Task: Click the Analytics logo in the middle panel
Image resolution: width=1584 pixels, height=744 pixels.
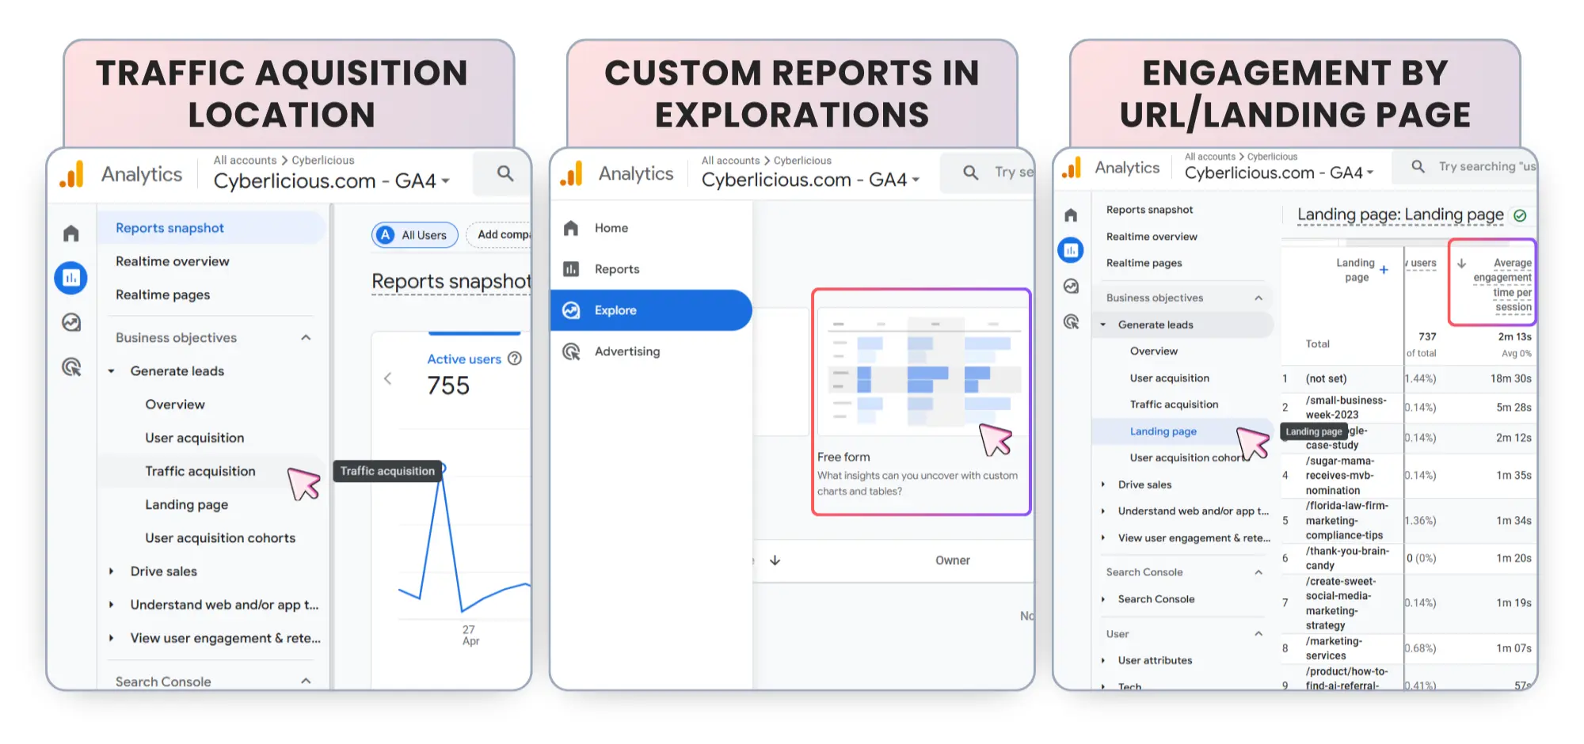Action: pyautogui.click(x=571, y=174)
